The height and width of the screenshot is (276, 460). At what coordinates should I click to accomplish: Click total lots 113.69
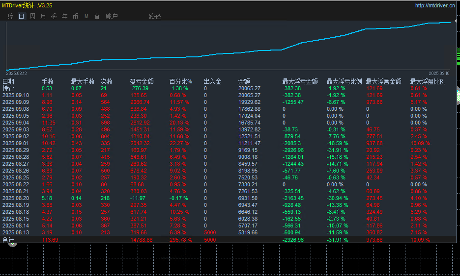(x=50, y=240)
